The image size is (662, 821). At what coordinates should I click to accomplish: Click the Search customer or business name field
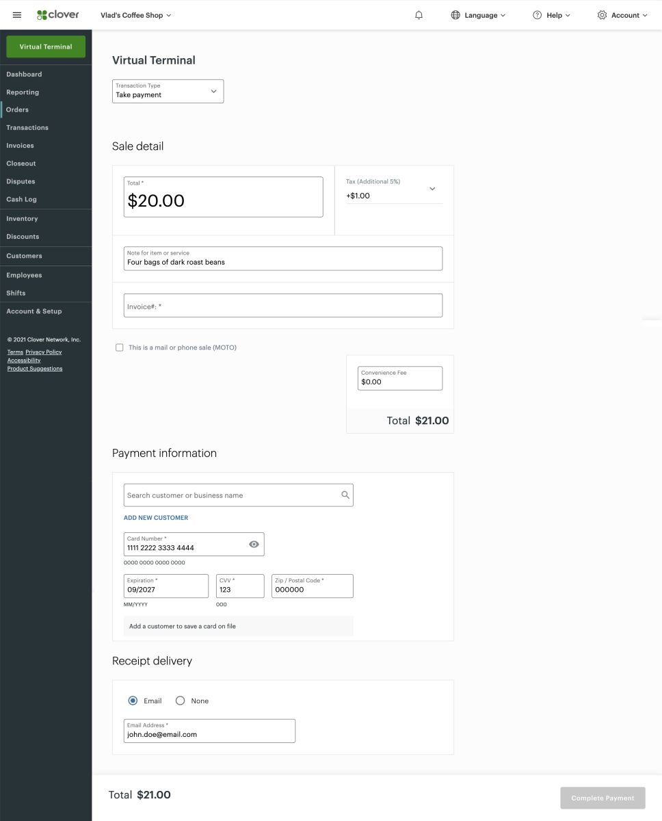tap(239, 495)
